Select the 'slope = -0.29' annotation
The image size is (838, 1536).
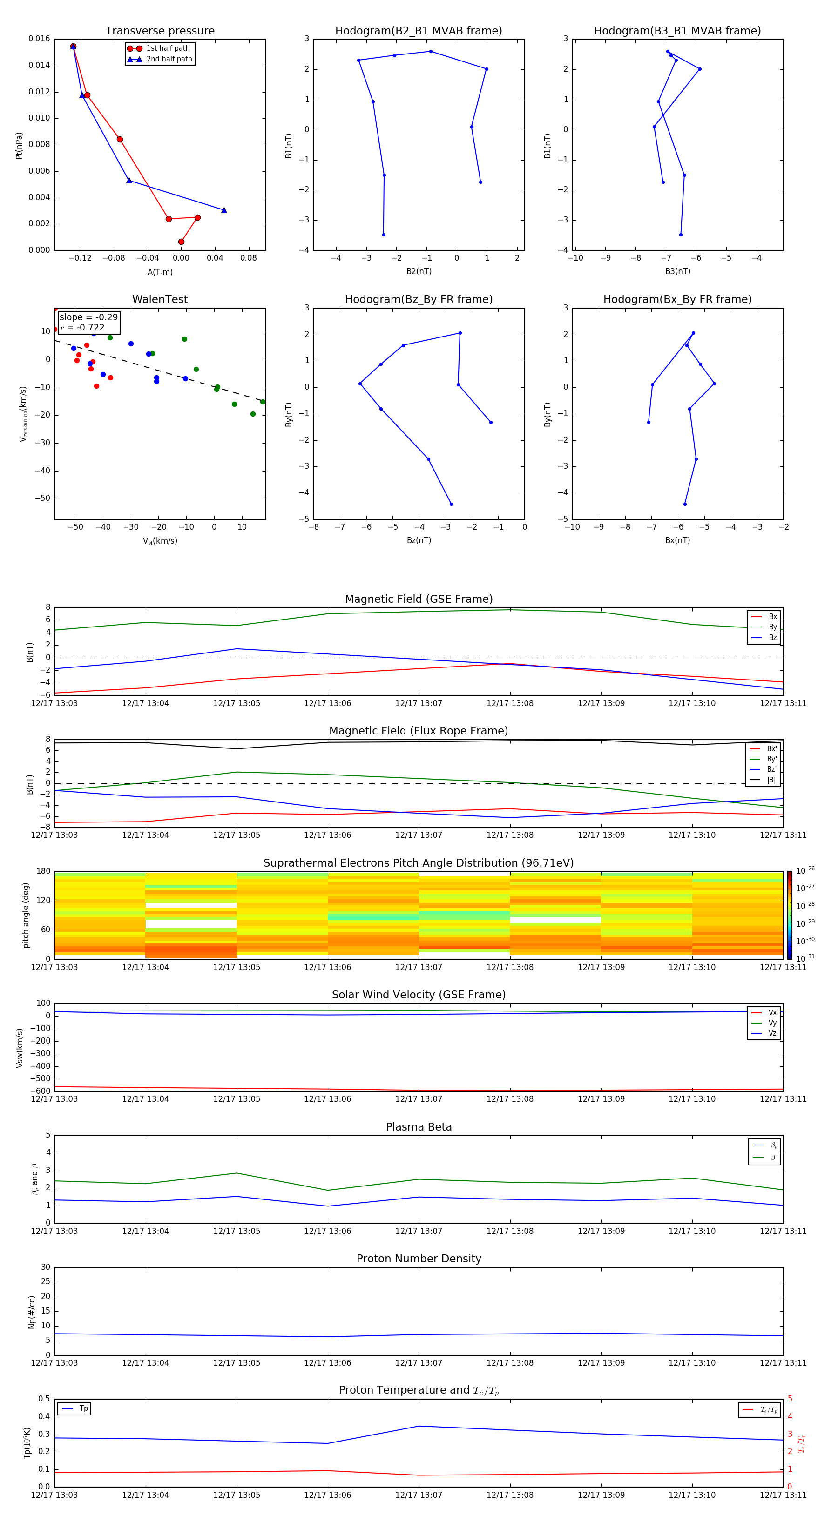[x=88, y=317]
